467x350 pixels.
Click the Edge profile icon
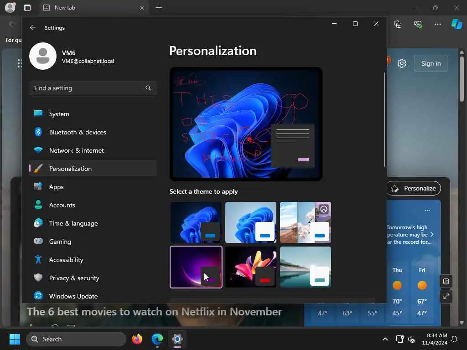[10, 7]
